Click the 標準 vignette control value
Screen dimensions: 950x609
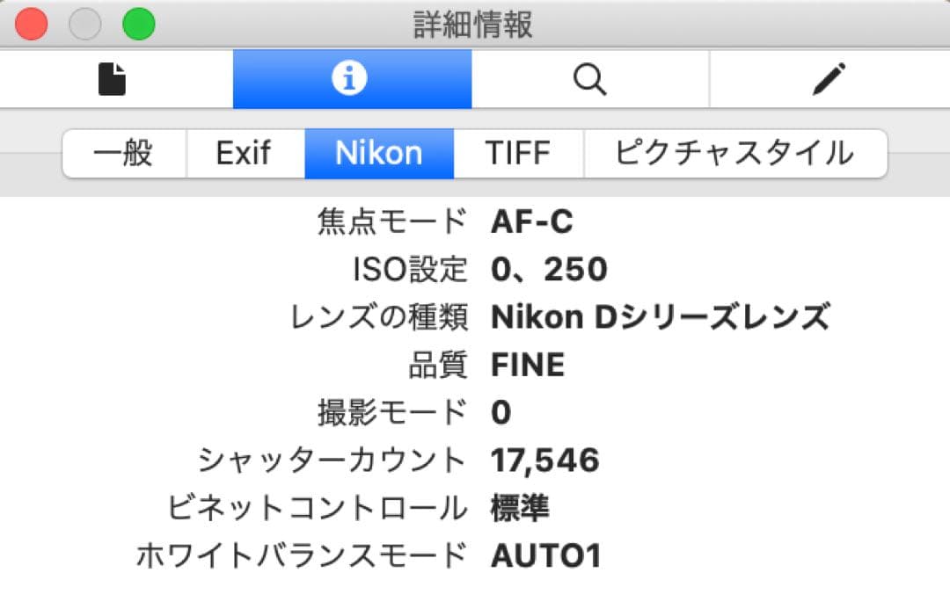tap(517, 506)
